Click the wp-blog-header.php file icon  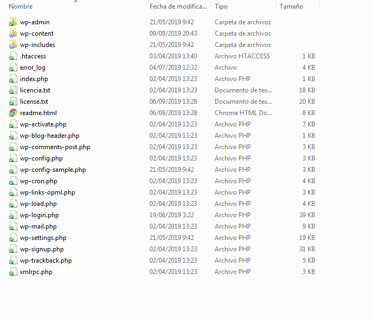(x=13, y=136)
